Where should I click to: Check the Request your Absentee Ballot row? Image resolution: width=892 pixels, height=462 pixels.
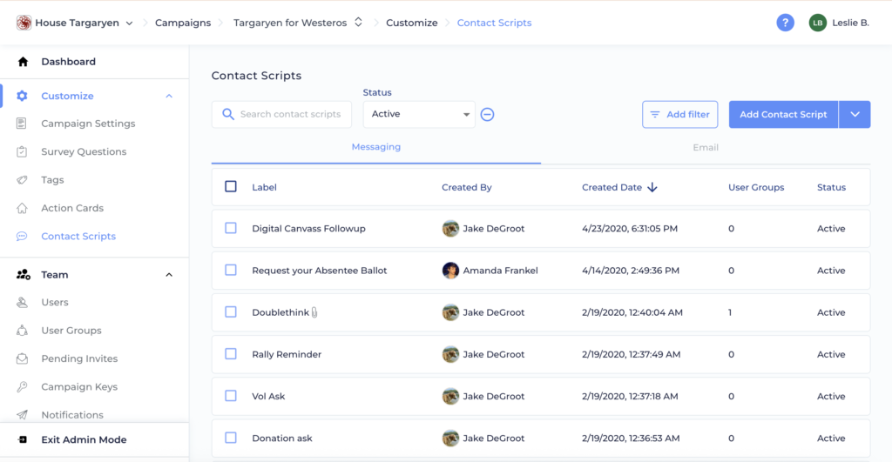[x=230, y=270]
